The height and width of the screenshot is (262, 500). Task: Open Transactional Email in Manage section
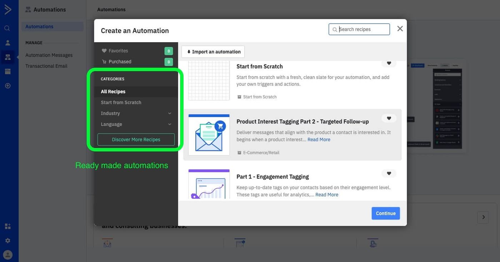pos(46,66)
